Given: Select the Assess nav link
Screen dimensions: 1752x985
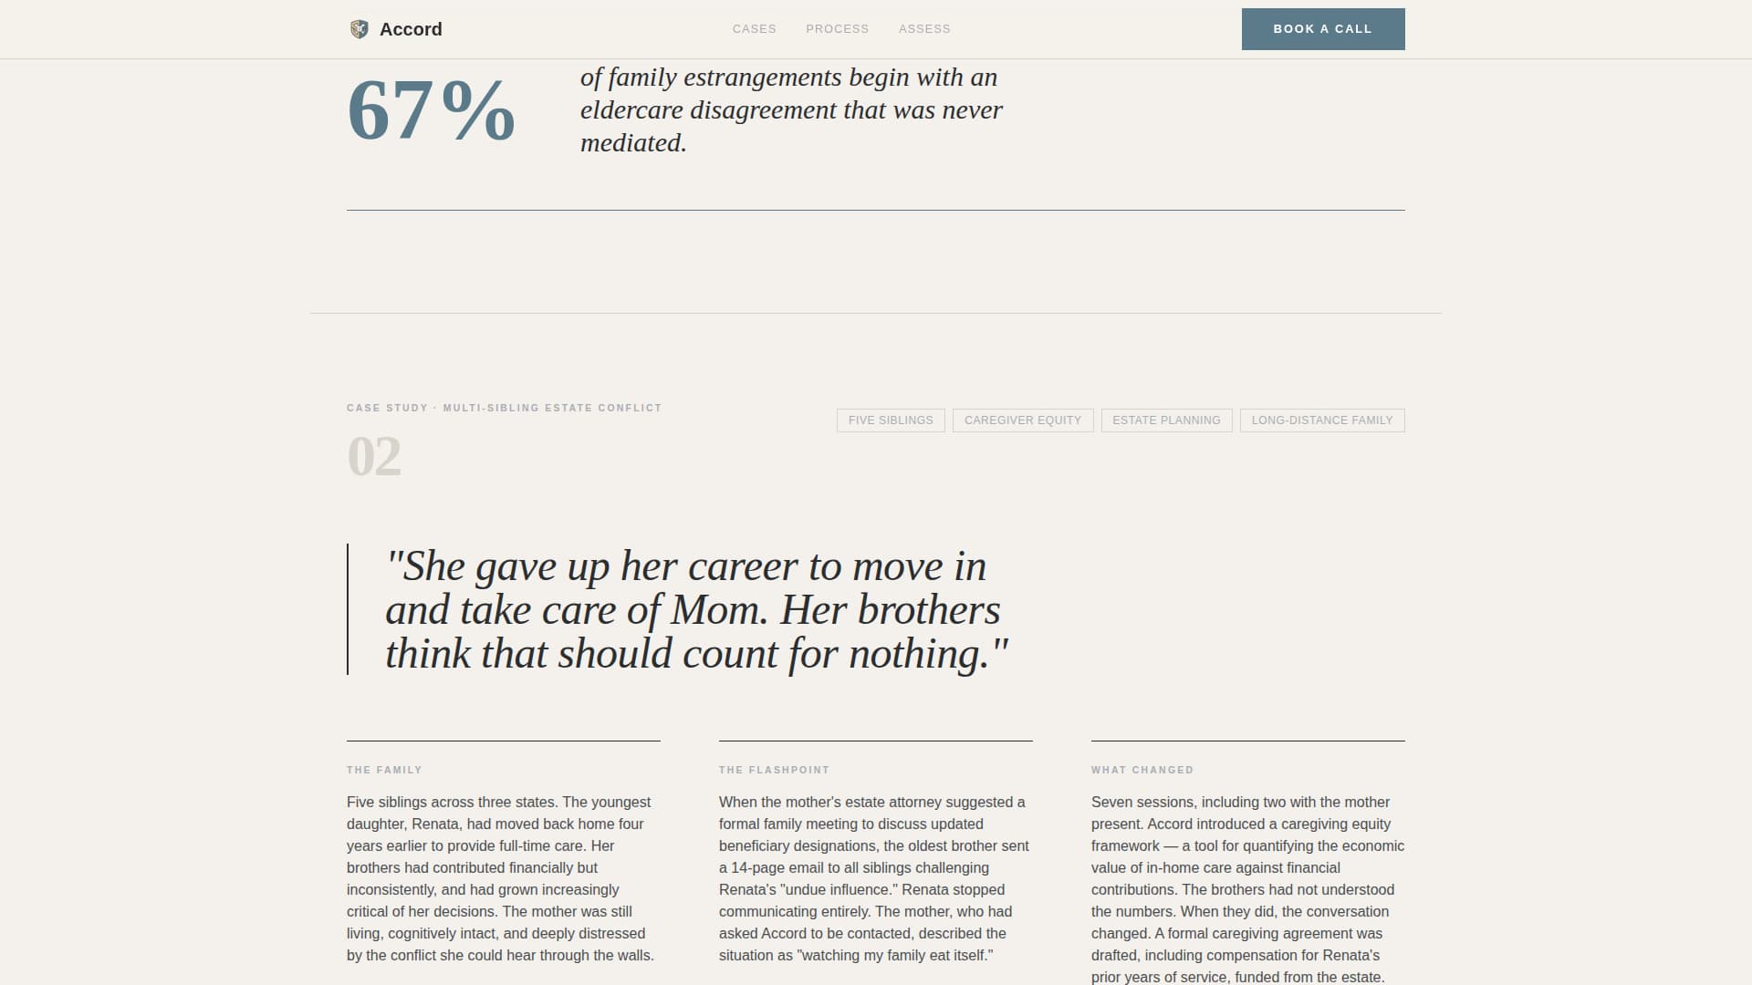Looking at the screenshot, I should click(924, 29).
